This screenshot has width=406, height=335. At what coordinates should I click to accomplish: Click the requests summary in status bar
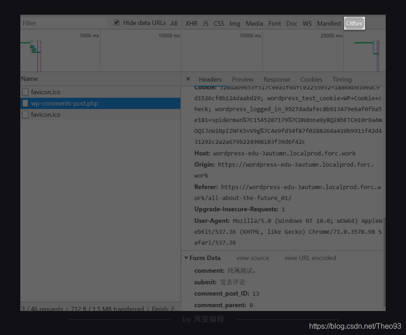(42, 309)
